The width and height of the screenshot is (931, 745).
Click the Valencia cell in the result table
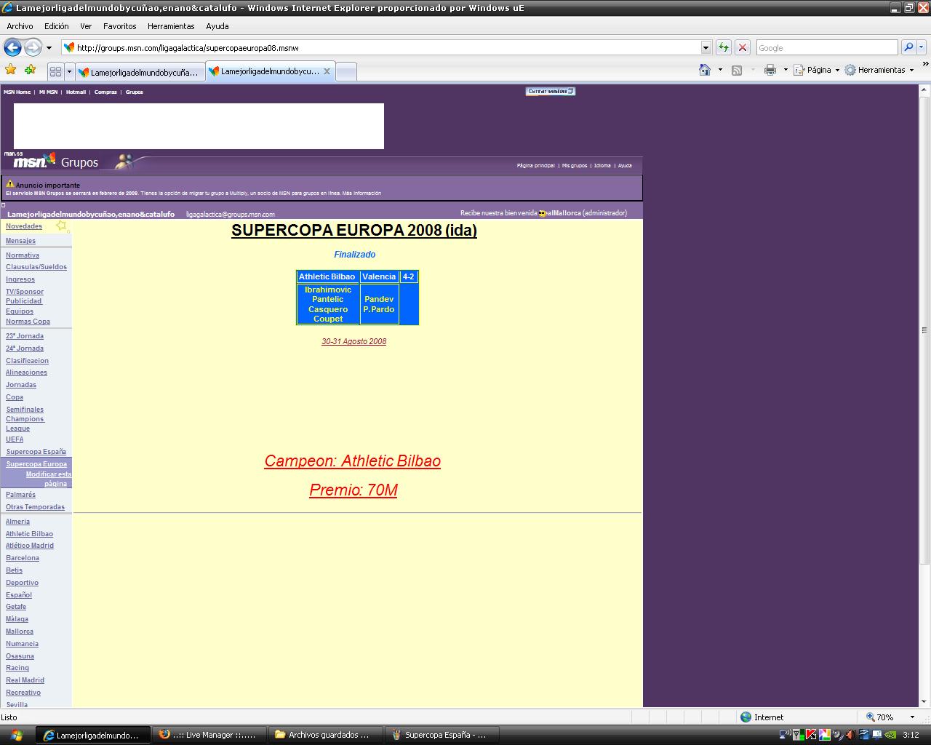379,276
